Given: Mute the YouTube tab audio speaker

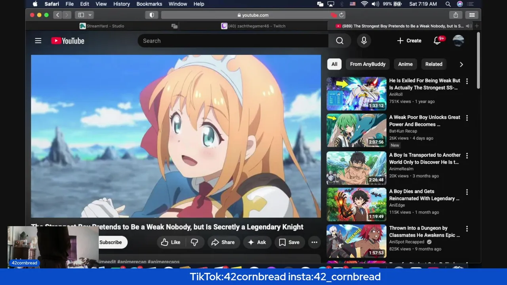Looking at the screenshot, I should point(468,26).
